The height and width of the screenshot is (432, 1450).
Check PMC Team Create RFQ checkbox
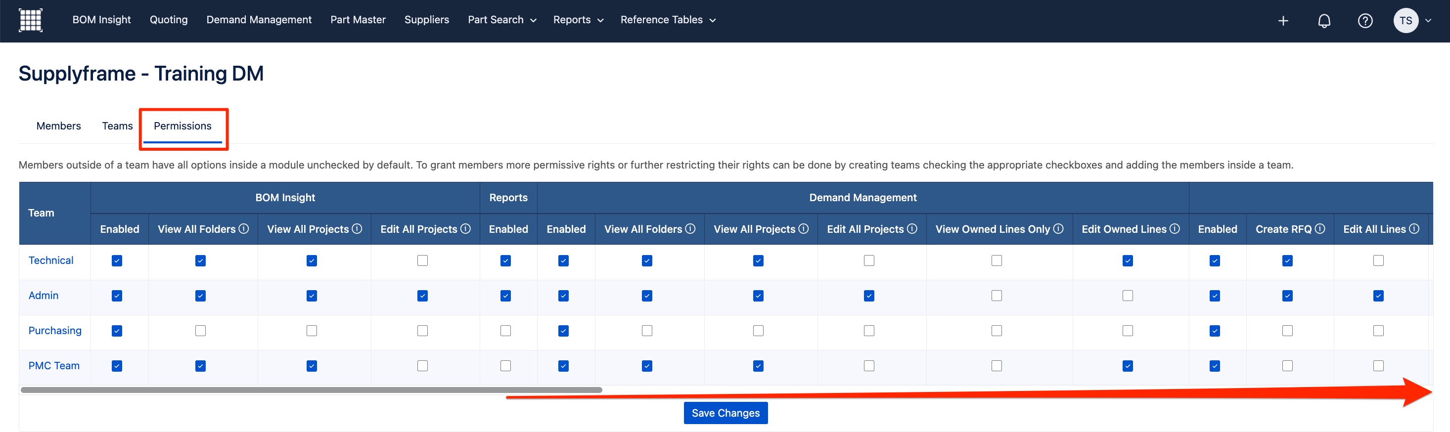1287,366
